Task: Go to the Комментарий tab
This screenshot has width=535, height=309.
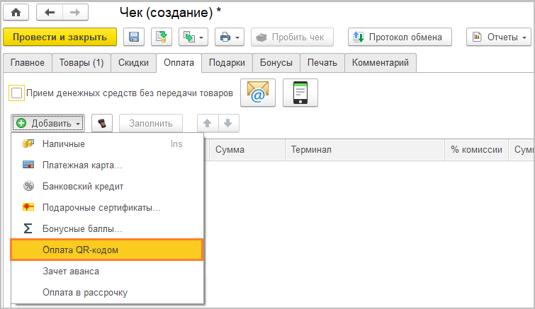Action: tap(381, 63)
